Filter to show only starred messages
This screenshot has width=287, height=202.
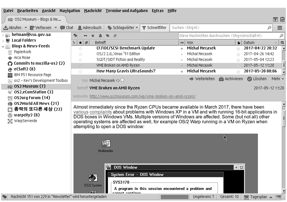pos(93,36)
